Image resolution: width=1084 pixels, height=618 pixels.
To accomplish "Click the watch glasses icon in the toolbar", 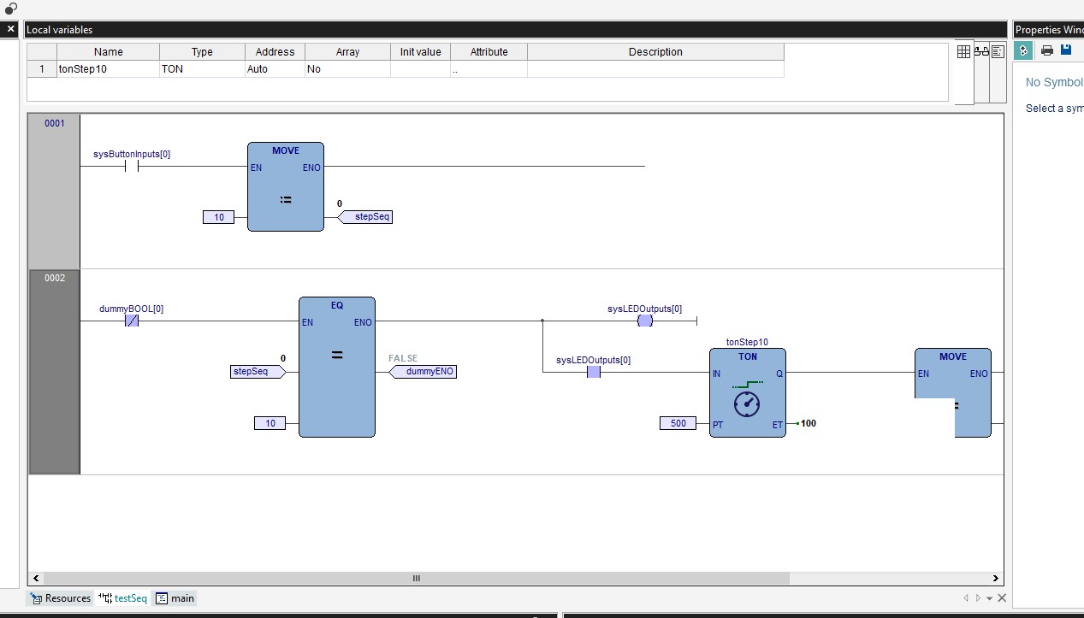I will pyautogui.click(x=980, y=51).
